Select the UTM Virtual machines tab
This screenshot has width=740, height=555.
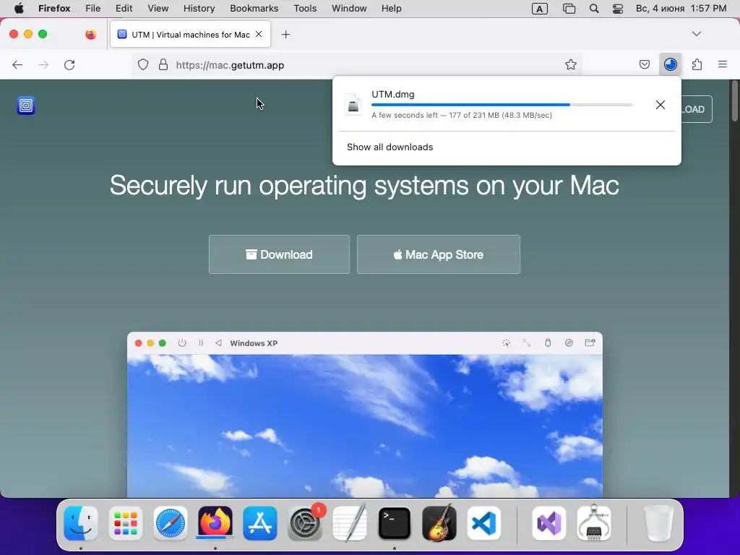[x=190, y=34]
